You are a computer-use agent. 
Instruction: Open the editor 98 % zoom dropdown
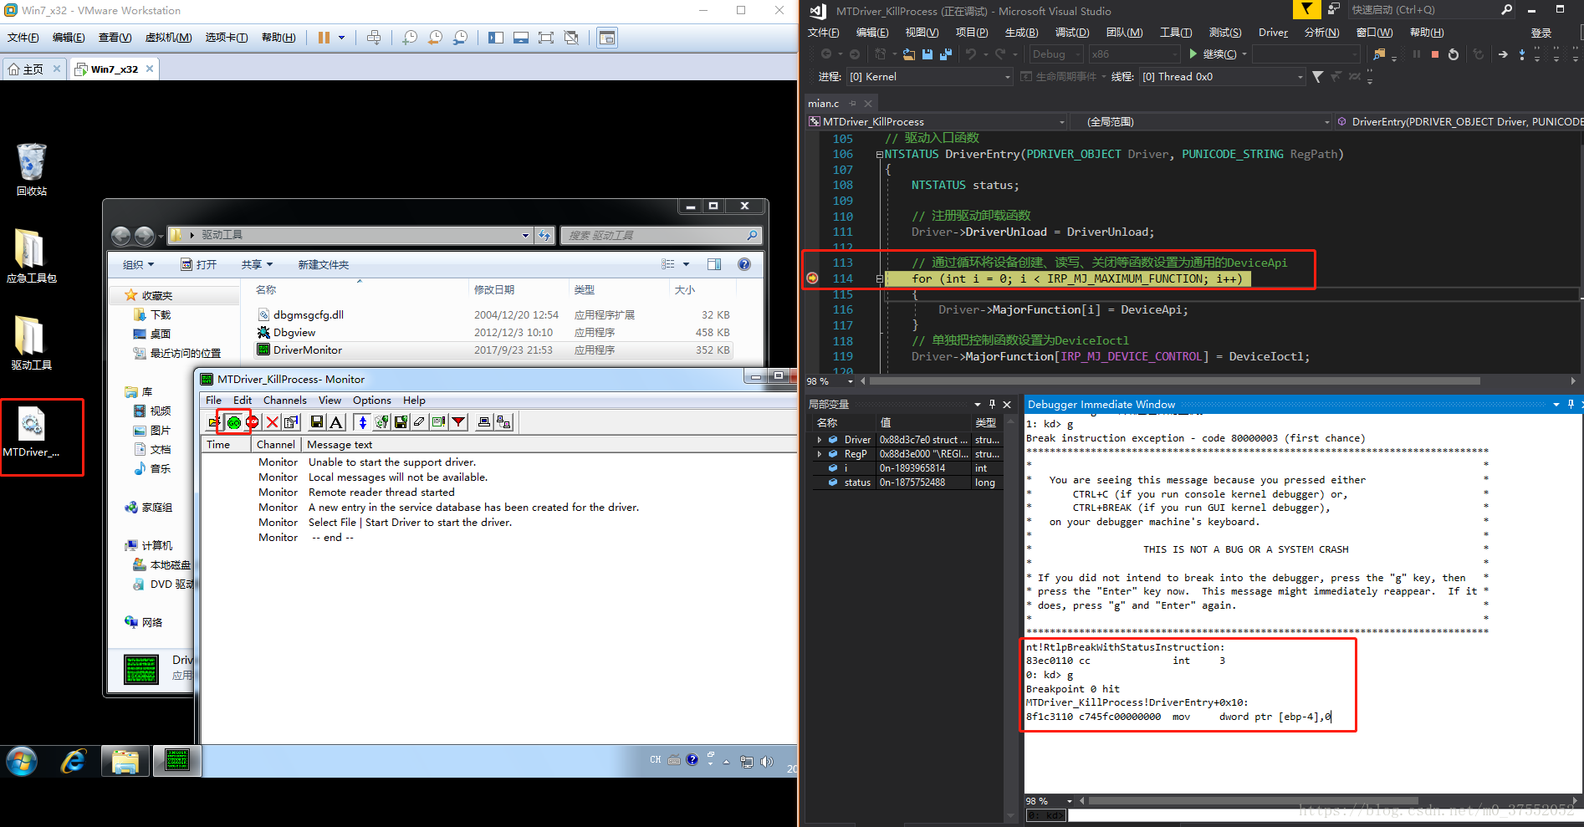(851, 381)
